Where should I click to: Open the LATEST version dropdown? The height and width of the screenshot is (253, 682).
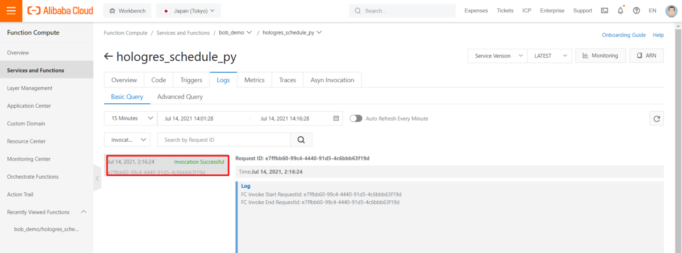[549, 56]
